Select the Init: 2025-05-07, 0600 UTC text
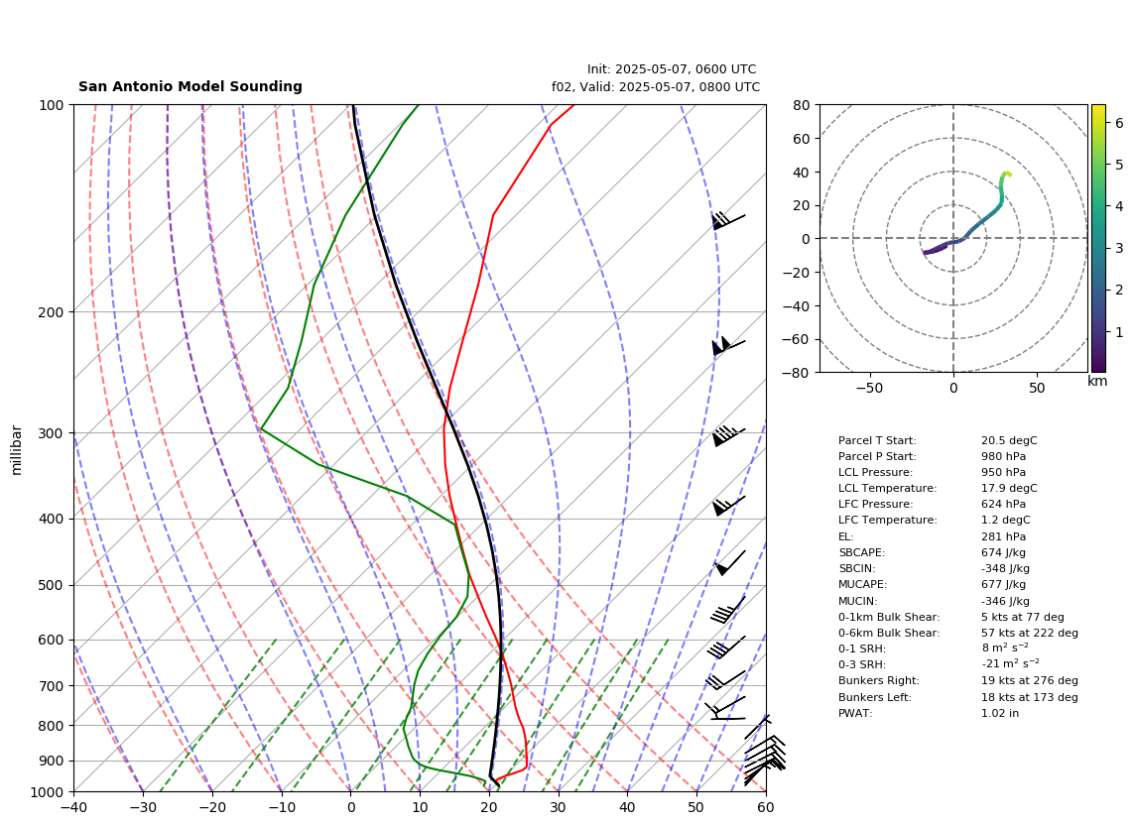The height and width of the screenshot is (825, 1133). (672, 69)
